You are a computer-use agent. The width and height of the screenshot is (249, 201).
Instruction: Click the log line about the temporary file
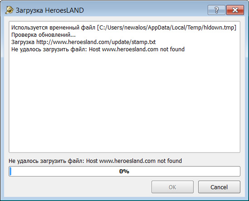click(124, 28)
